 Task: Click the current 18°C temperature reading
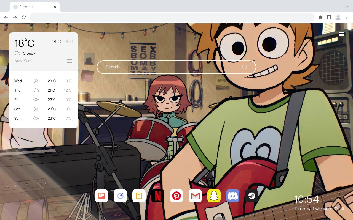24,43
